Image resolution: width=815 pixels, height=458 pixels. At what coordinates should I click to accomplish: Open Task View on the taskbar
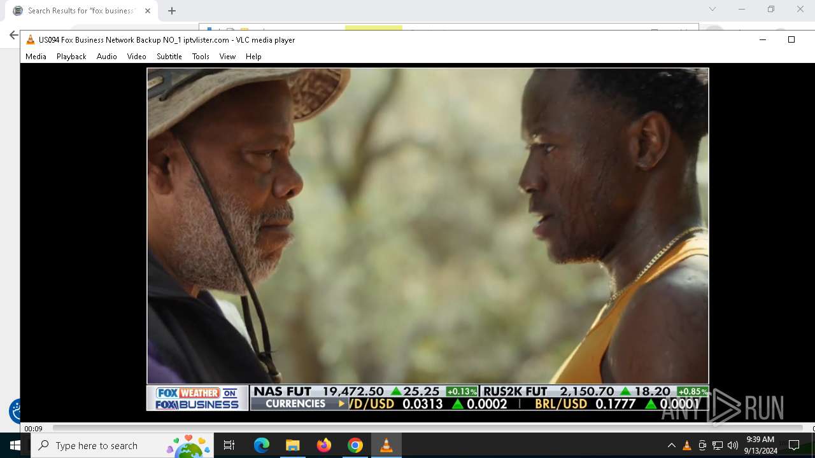pyautogui.click(x=229, y=445)
